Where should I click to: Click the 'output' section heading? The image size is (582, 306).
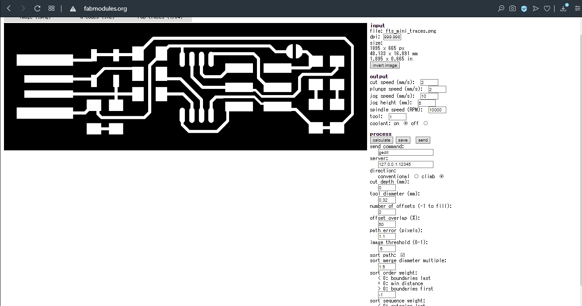point(379,76)
